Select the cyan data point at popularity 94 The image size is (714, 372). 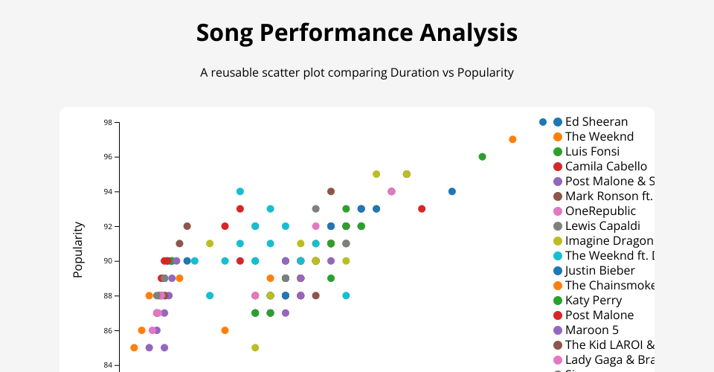coord(240,192)
